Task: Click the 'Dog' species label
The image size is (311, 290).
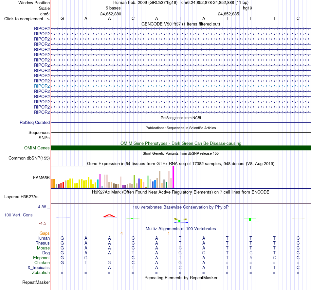Action: tap(46, 253)
